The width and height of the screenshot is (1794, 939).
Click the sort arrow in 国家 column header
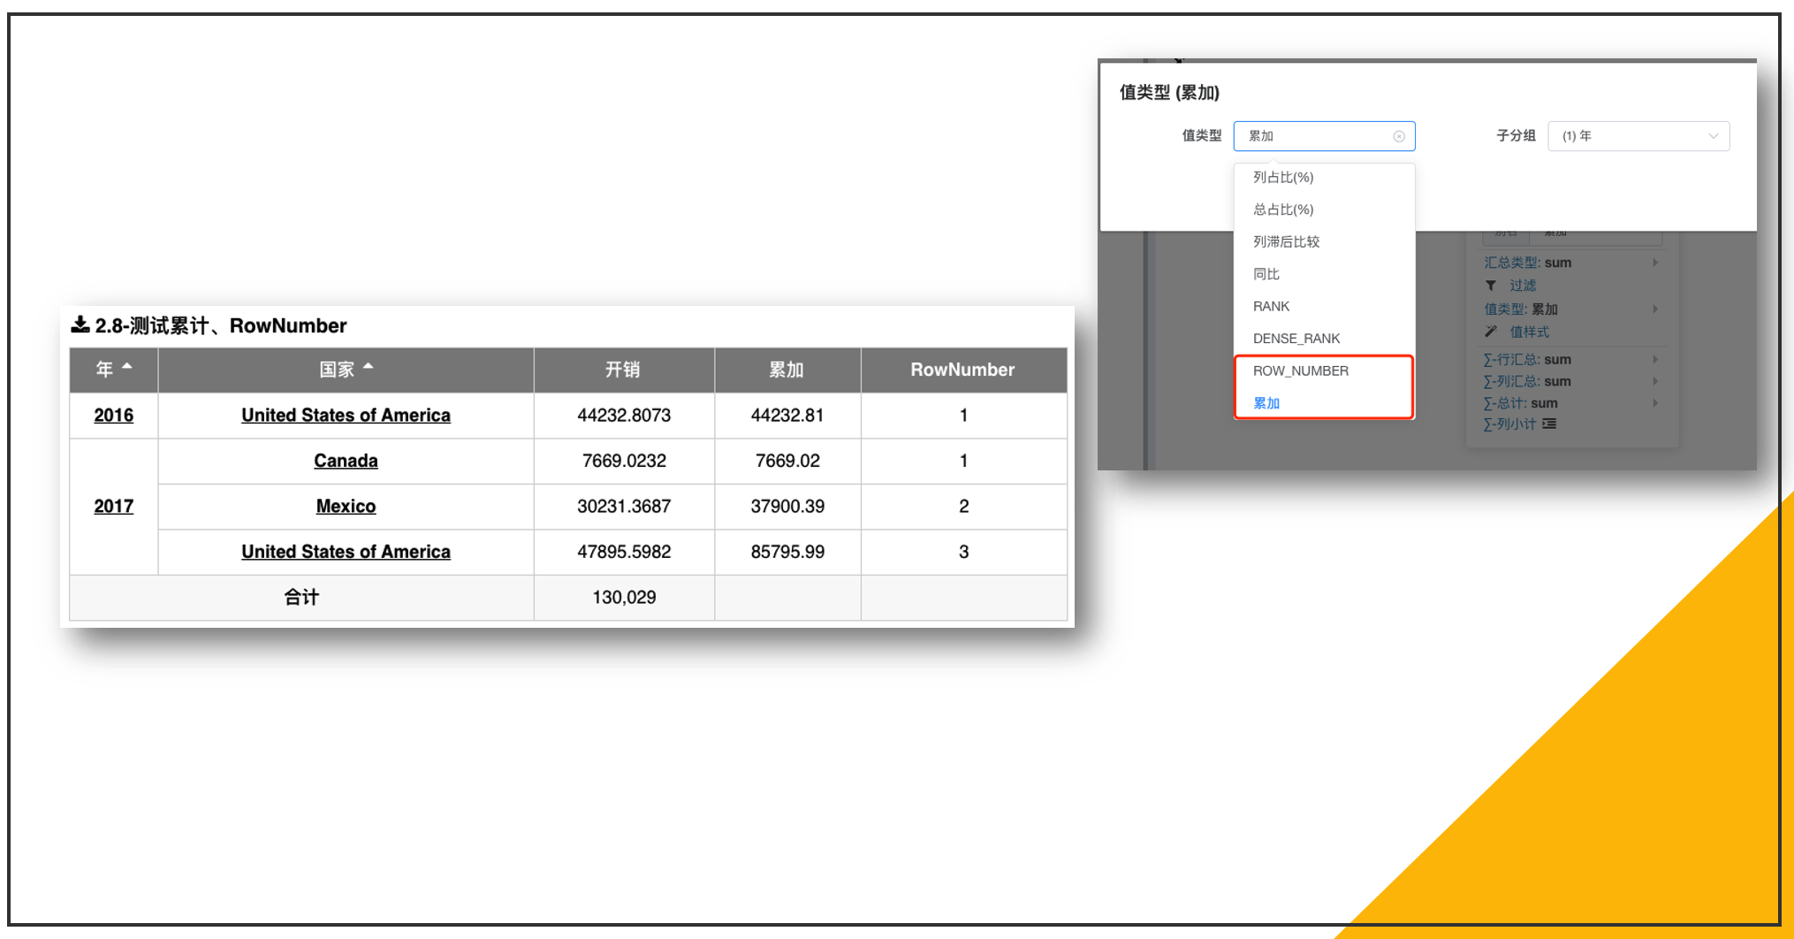(x=369, y=366)
